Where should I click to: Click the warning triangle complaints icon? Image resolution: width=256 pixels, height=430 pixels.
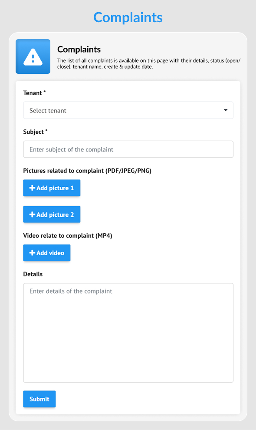(33, 56)
